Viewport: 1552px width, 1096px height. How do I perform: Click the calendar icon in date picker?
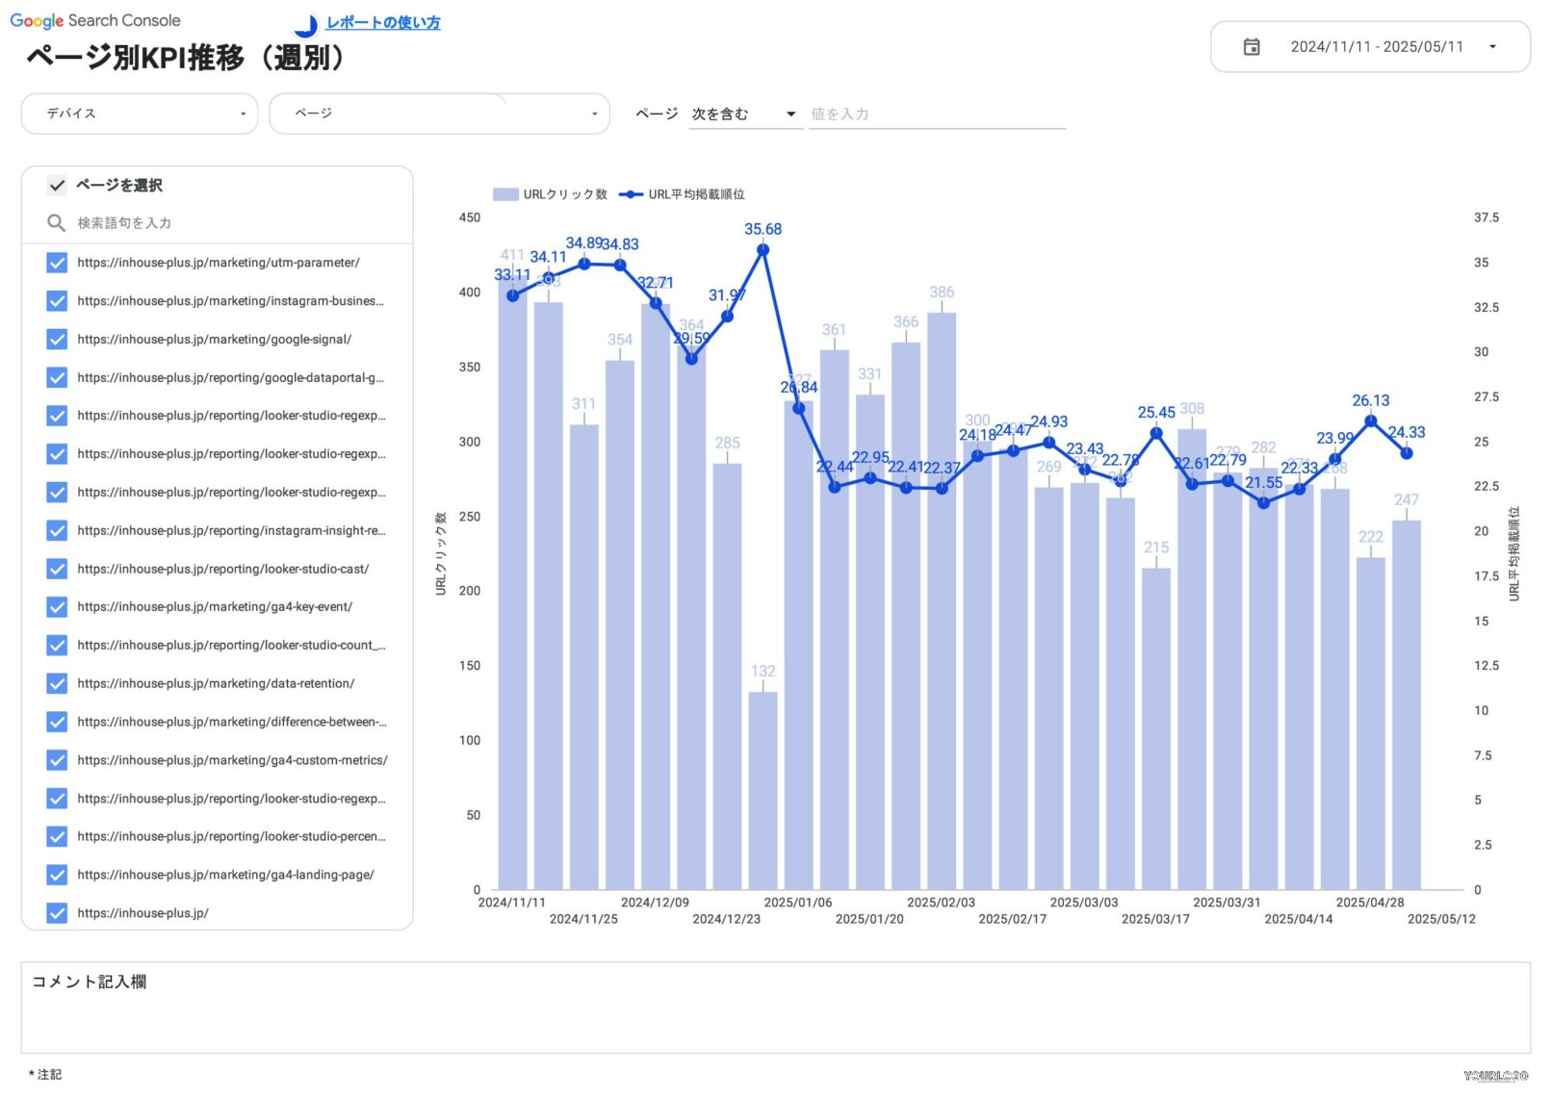tap(1251, 47)
